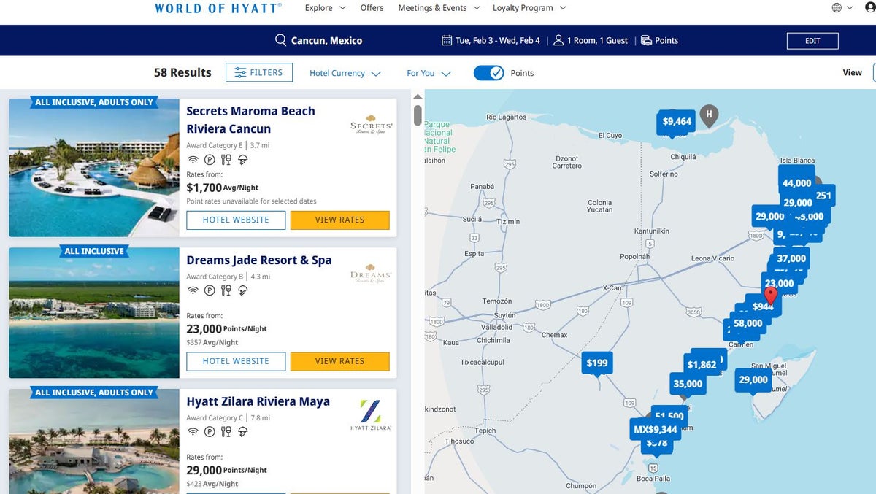Screen dimensions: 876x494
Task: Click the guest person icon in search bar
Action: click(558, 40)
